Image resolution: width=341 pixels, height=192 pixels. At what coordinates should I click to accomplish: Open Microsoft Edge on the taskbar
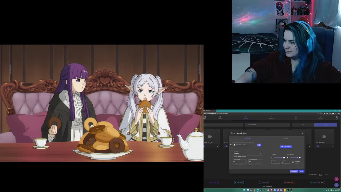coord(258,190)
